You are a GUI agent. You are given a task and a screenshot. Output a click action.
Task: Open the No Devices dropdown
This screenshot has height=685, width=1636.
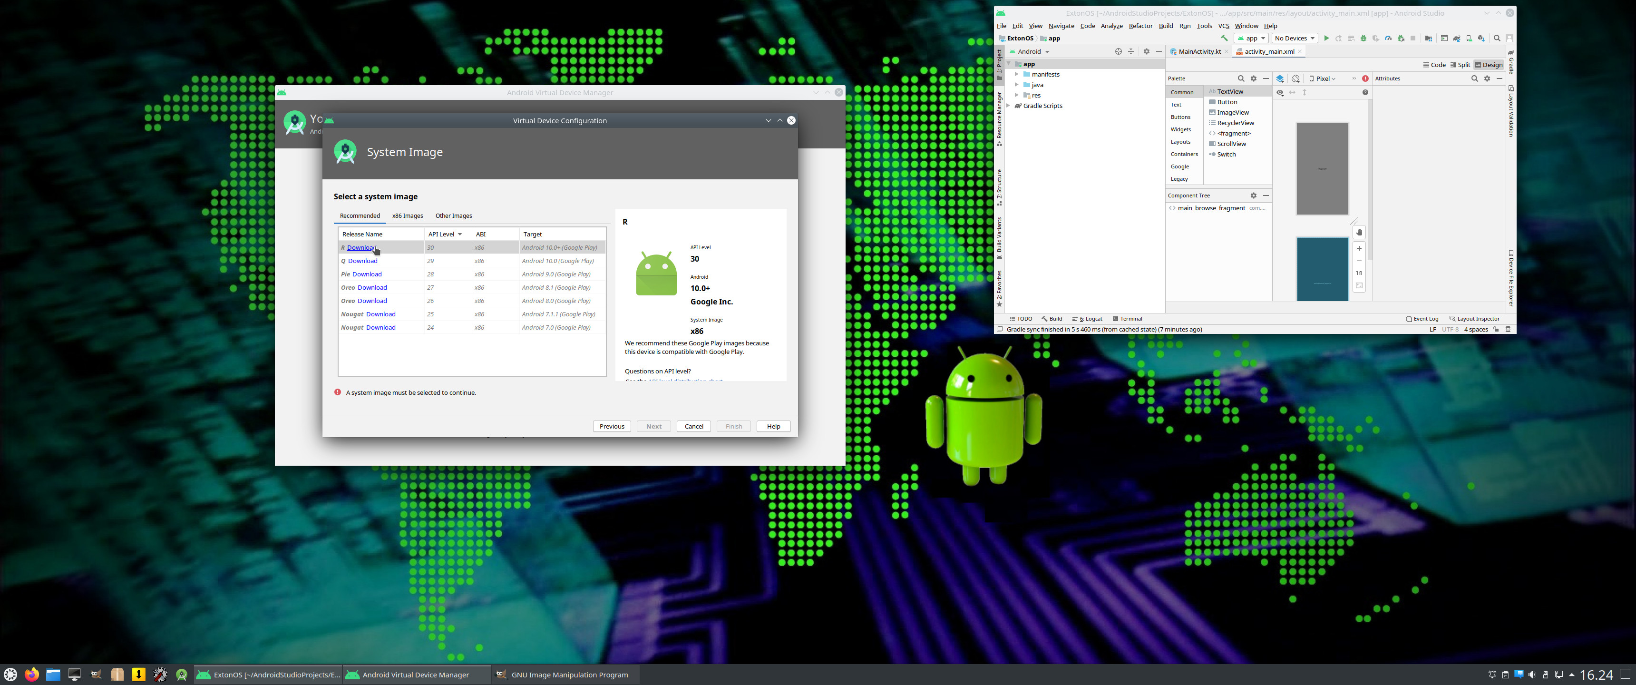coord(1295,38)
